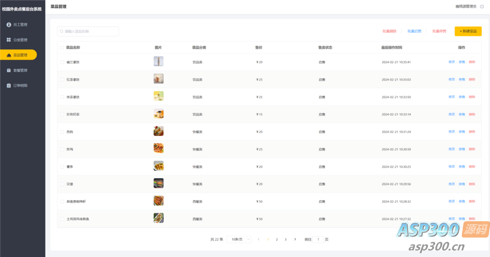
Task: Click the 套餐管理 gift icon in sidebar
Action: (x=9, y=70)
